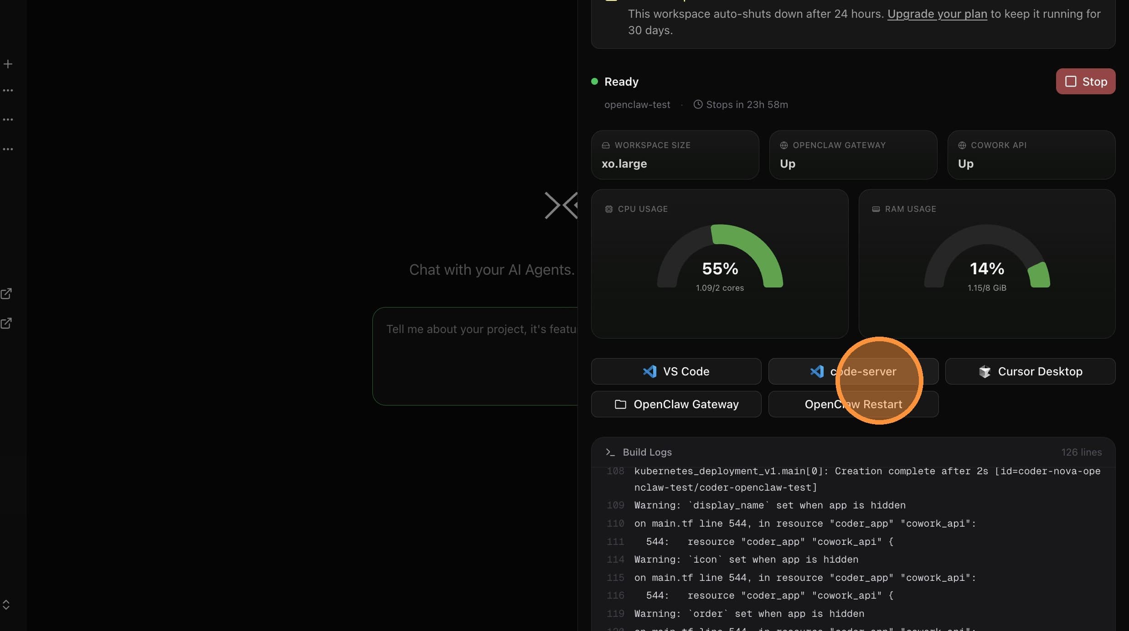Click the OpenClaw Restart button
The width and height of the screenshot is (1129, 631).
click(x=853, y=404)
